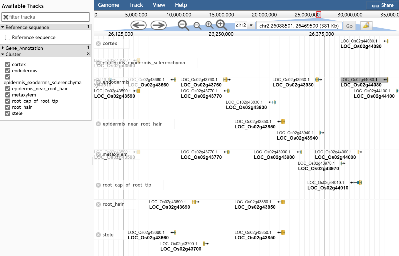Enable the Reference sequence checkbox
This screenshot has width=399, height=256.
8,37
